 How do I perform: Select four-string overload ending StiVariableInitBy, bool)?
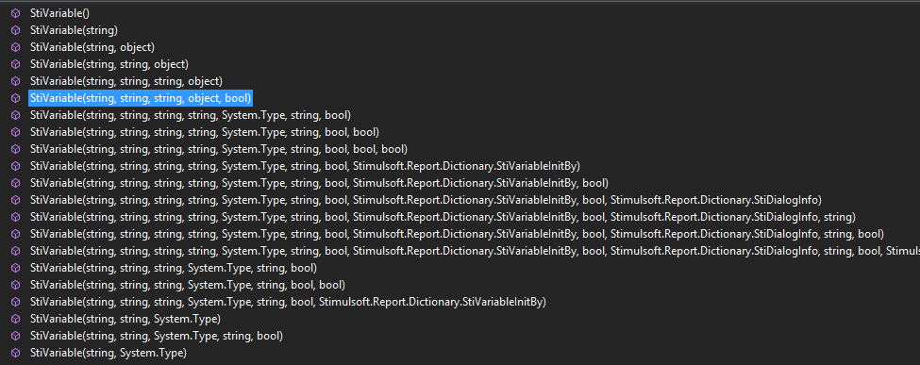(x=319, y=183)
